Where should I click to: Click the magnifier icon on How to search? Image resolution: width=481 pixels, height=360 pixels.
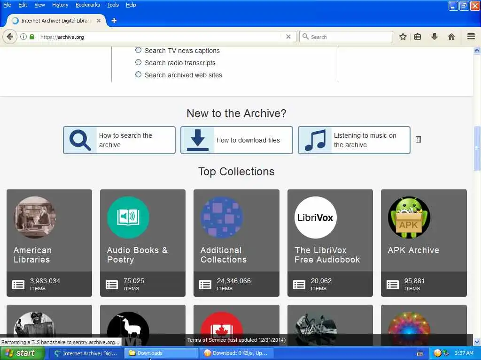pyautogui.click(x=80, y=140)
